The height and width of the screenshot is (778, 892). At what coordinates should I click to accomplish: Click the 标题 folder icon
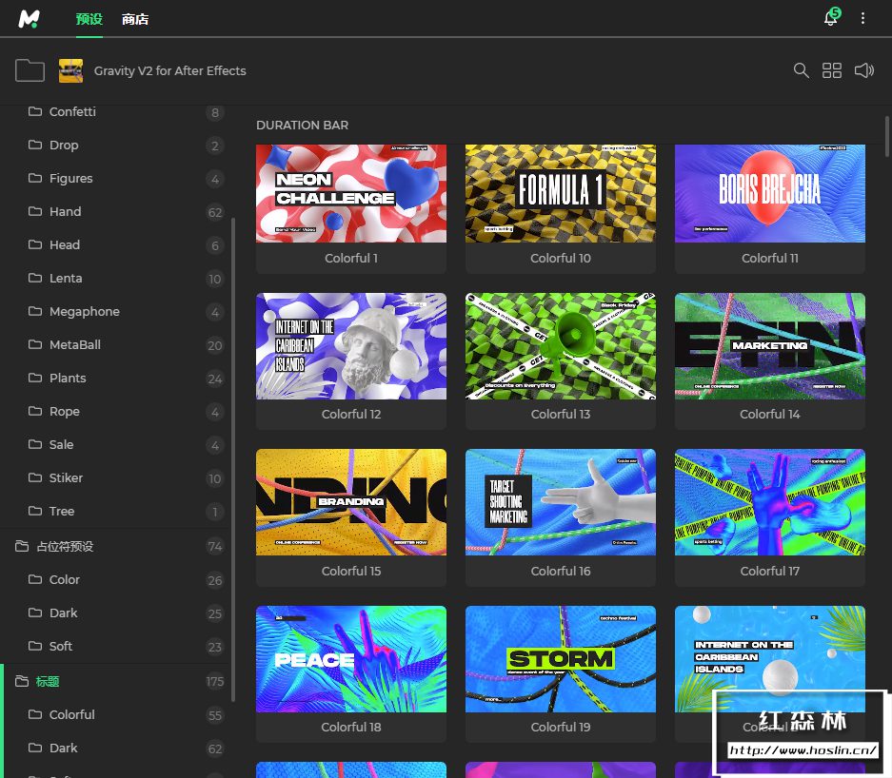(22, 681)
